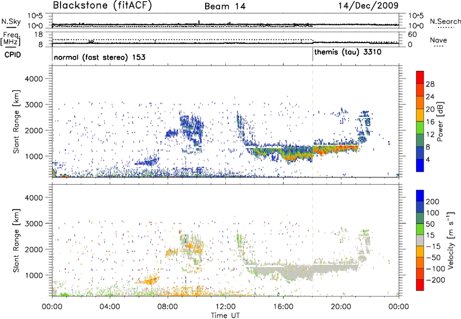Pick the red bottom Velocity segment below -200
This screenshot has height=319, width=461.
420,285
